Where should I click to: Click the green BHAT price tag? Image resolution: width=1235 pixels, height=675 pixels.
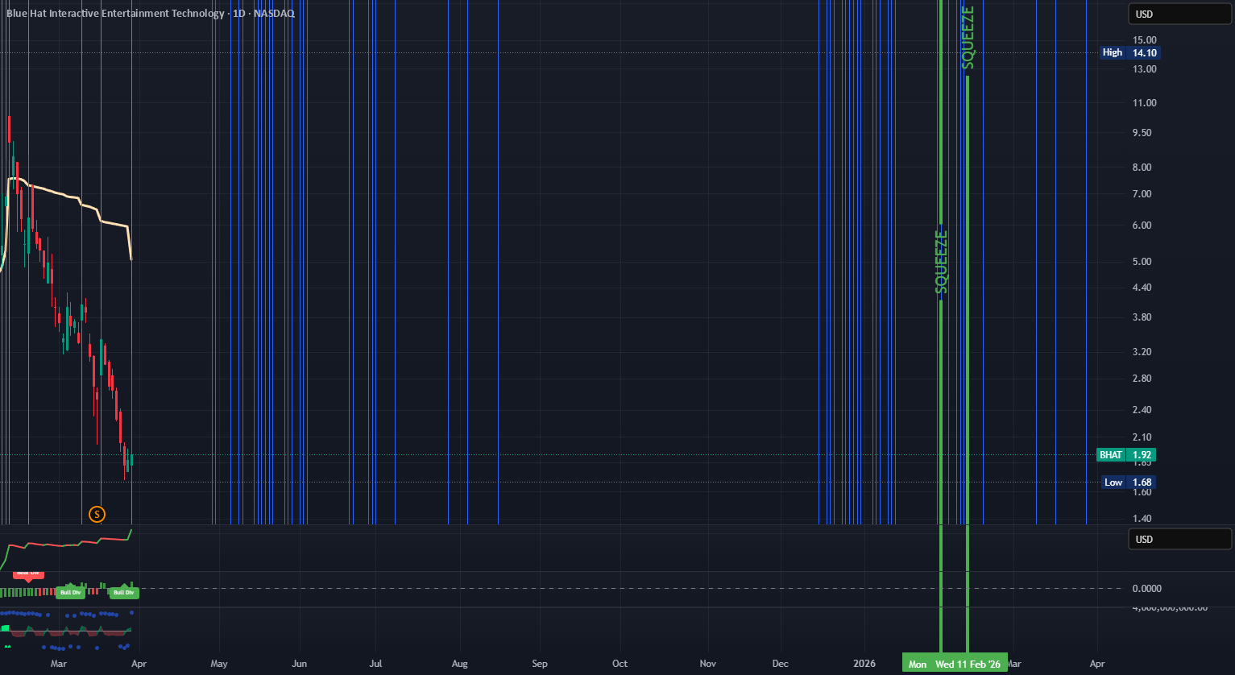[x=1128, y=455]
